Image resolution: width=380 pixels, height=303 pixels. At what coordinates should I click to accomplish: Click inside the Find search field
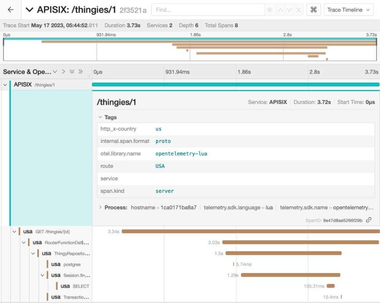point(208,10)
